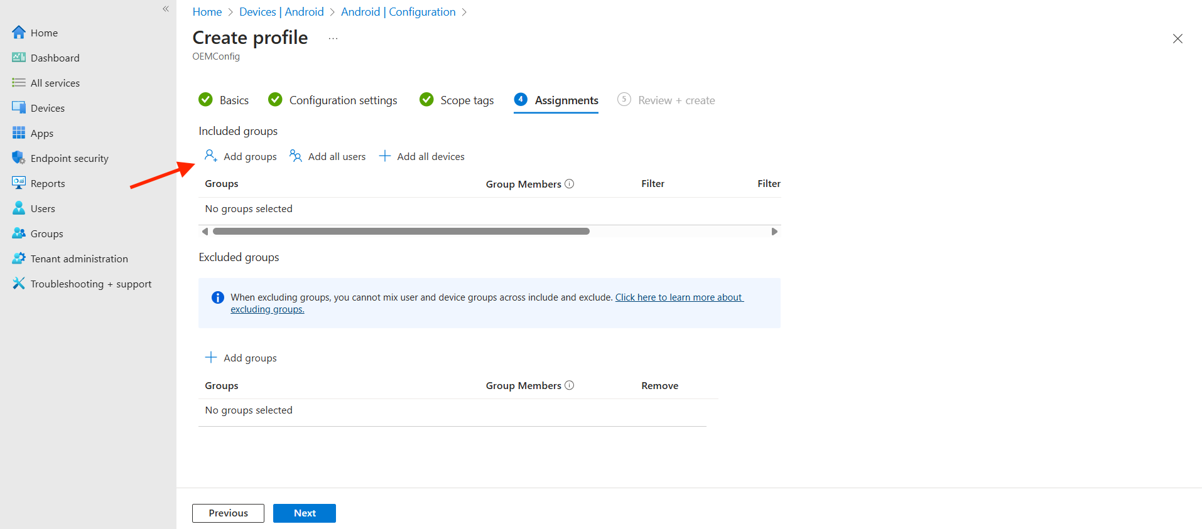Open the excluding groups learn more link

[x=678, y=297]
